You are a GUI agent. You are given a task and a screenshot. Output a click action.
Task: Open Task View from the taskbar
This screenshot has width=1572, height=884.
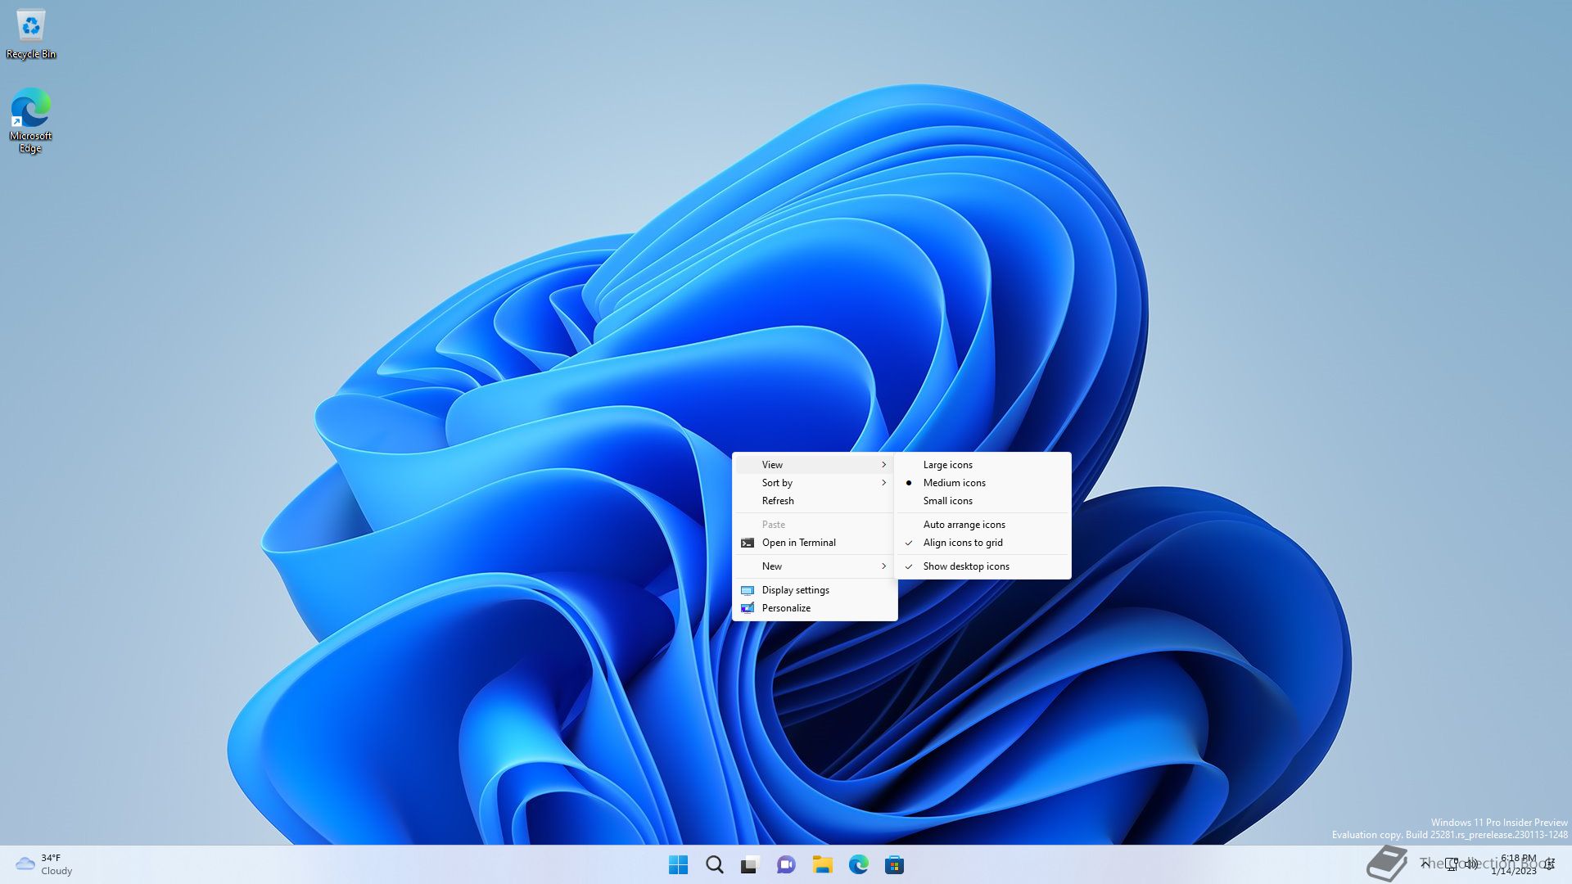(x=750, y=864)
